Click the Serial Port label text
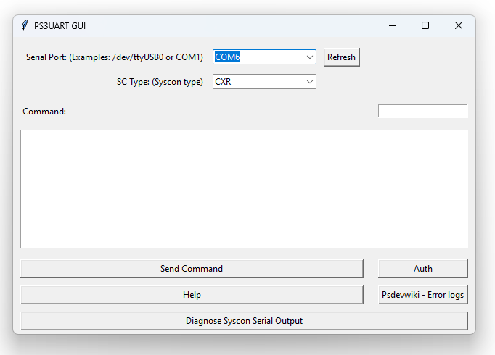This screenshot has height=355, width=495. click(114, 57)
